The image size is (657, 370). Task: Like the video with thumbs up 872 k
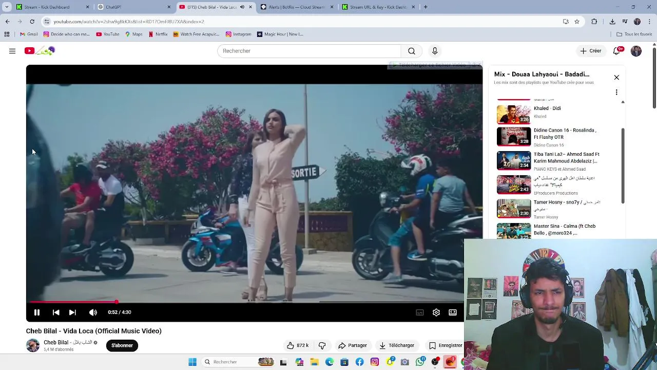click(x=298, y=345)
